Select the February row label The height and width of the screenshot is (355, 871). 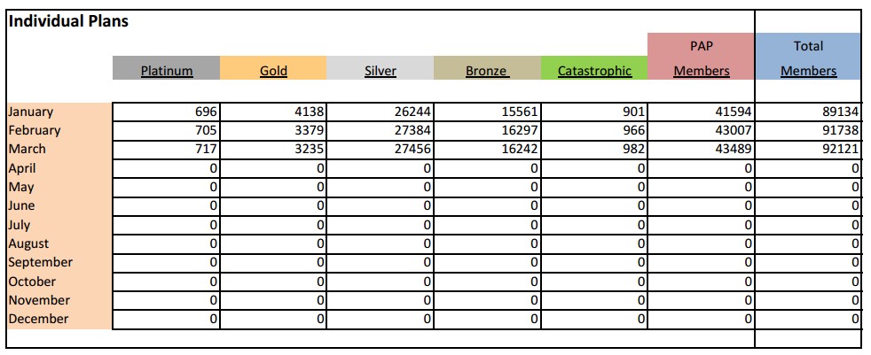coord(35,130)
